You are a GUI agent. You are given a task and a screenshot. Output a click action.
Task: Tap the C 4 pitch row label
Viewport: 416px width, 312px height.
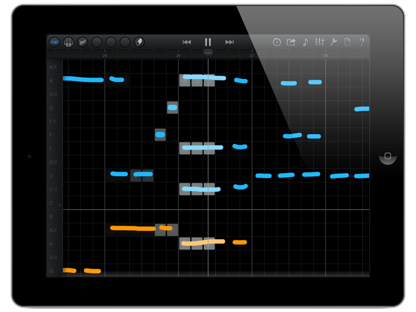tap(55, 203)
